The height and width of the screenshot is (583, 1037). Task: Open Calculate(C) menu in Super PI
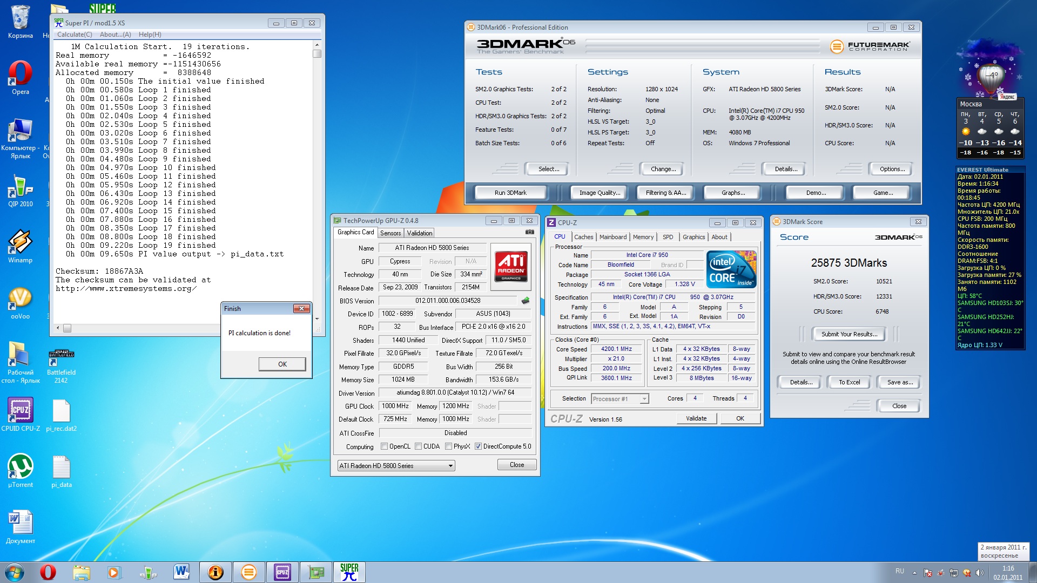75,35
